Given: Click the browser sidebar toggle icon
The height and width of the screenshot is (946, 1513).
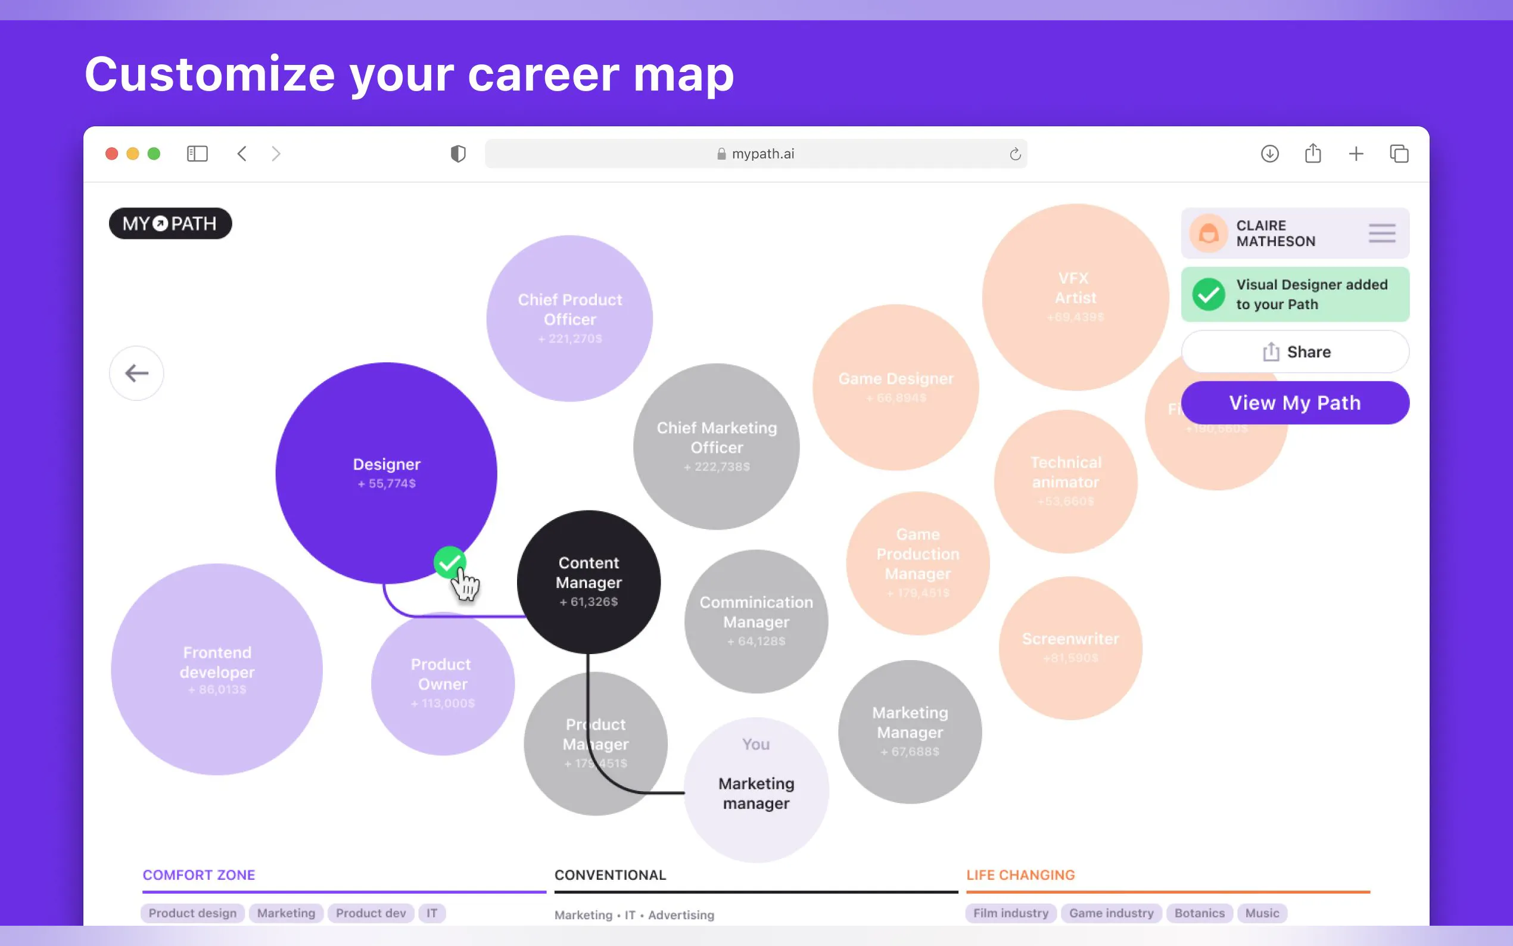Looking at the screenshot, I should tap(197, 153).
